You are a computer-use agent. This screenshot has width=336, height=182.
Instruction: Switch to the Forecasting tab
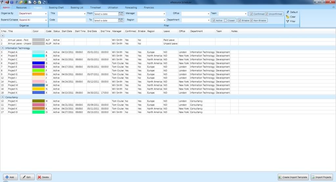point(131,8)
